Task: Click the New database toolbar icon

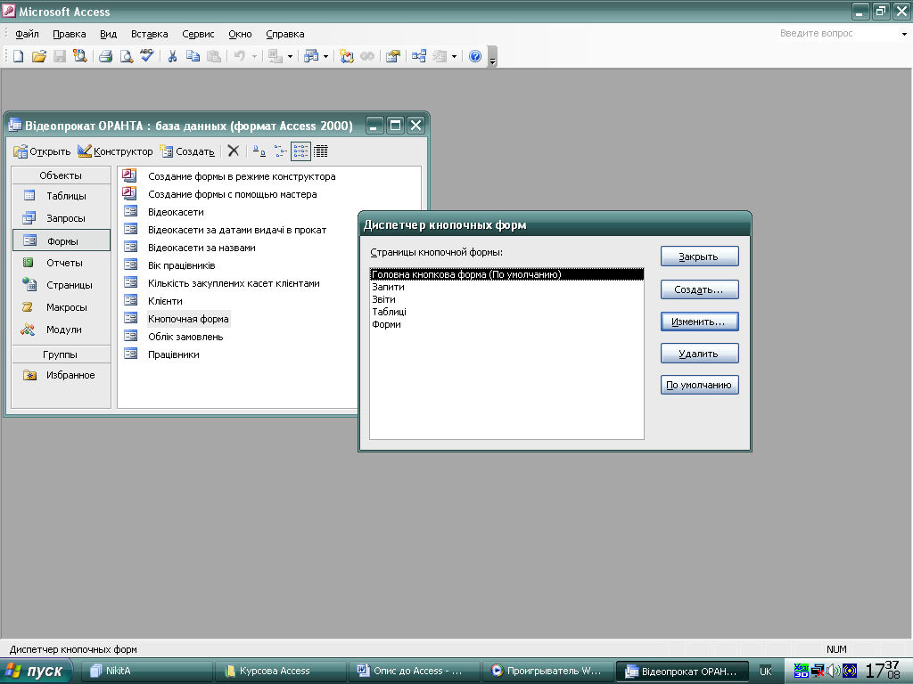Action: pyautogui.click(x=19, y=56)
